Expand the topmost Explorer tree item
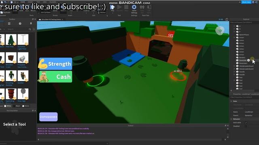This screenshot has height=145, width=259. click(x=234, y=26)
